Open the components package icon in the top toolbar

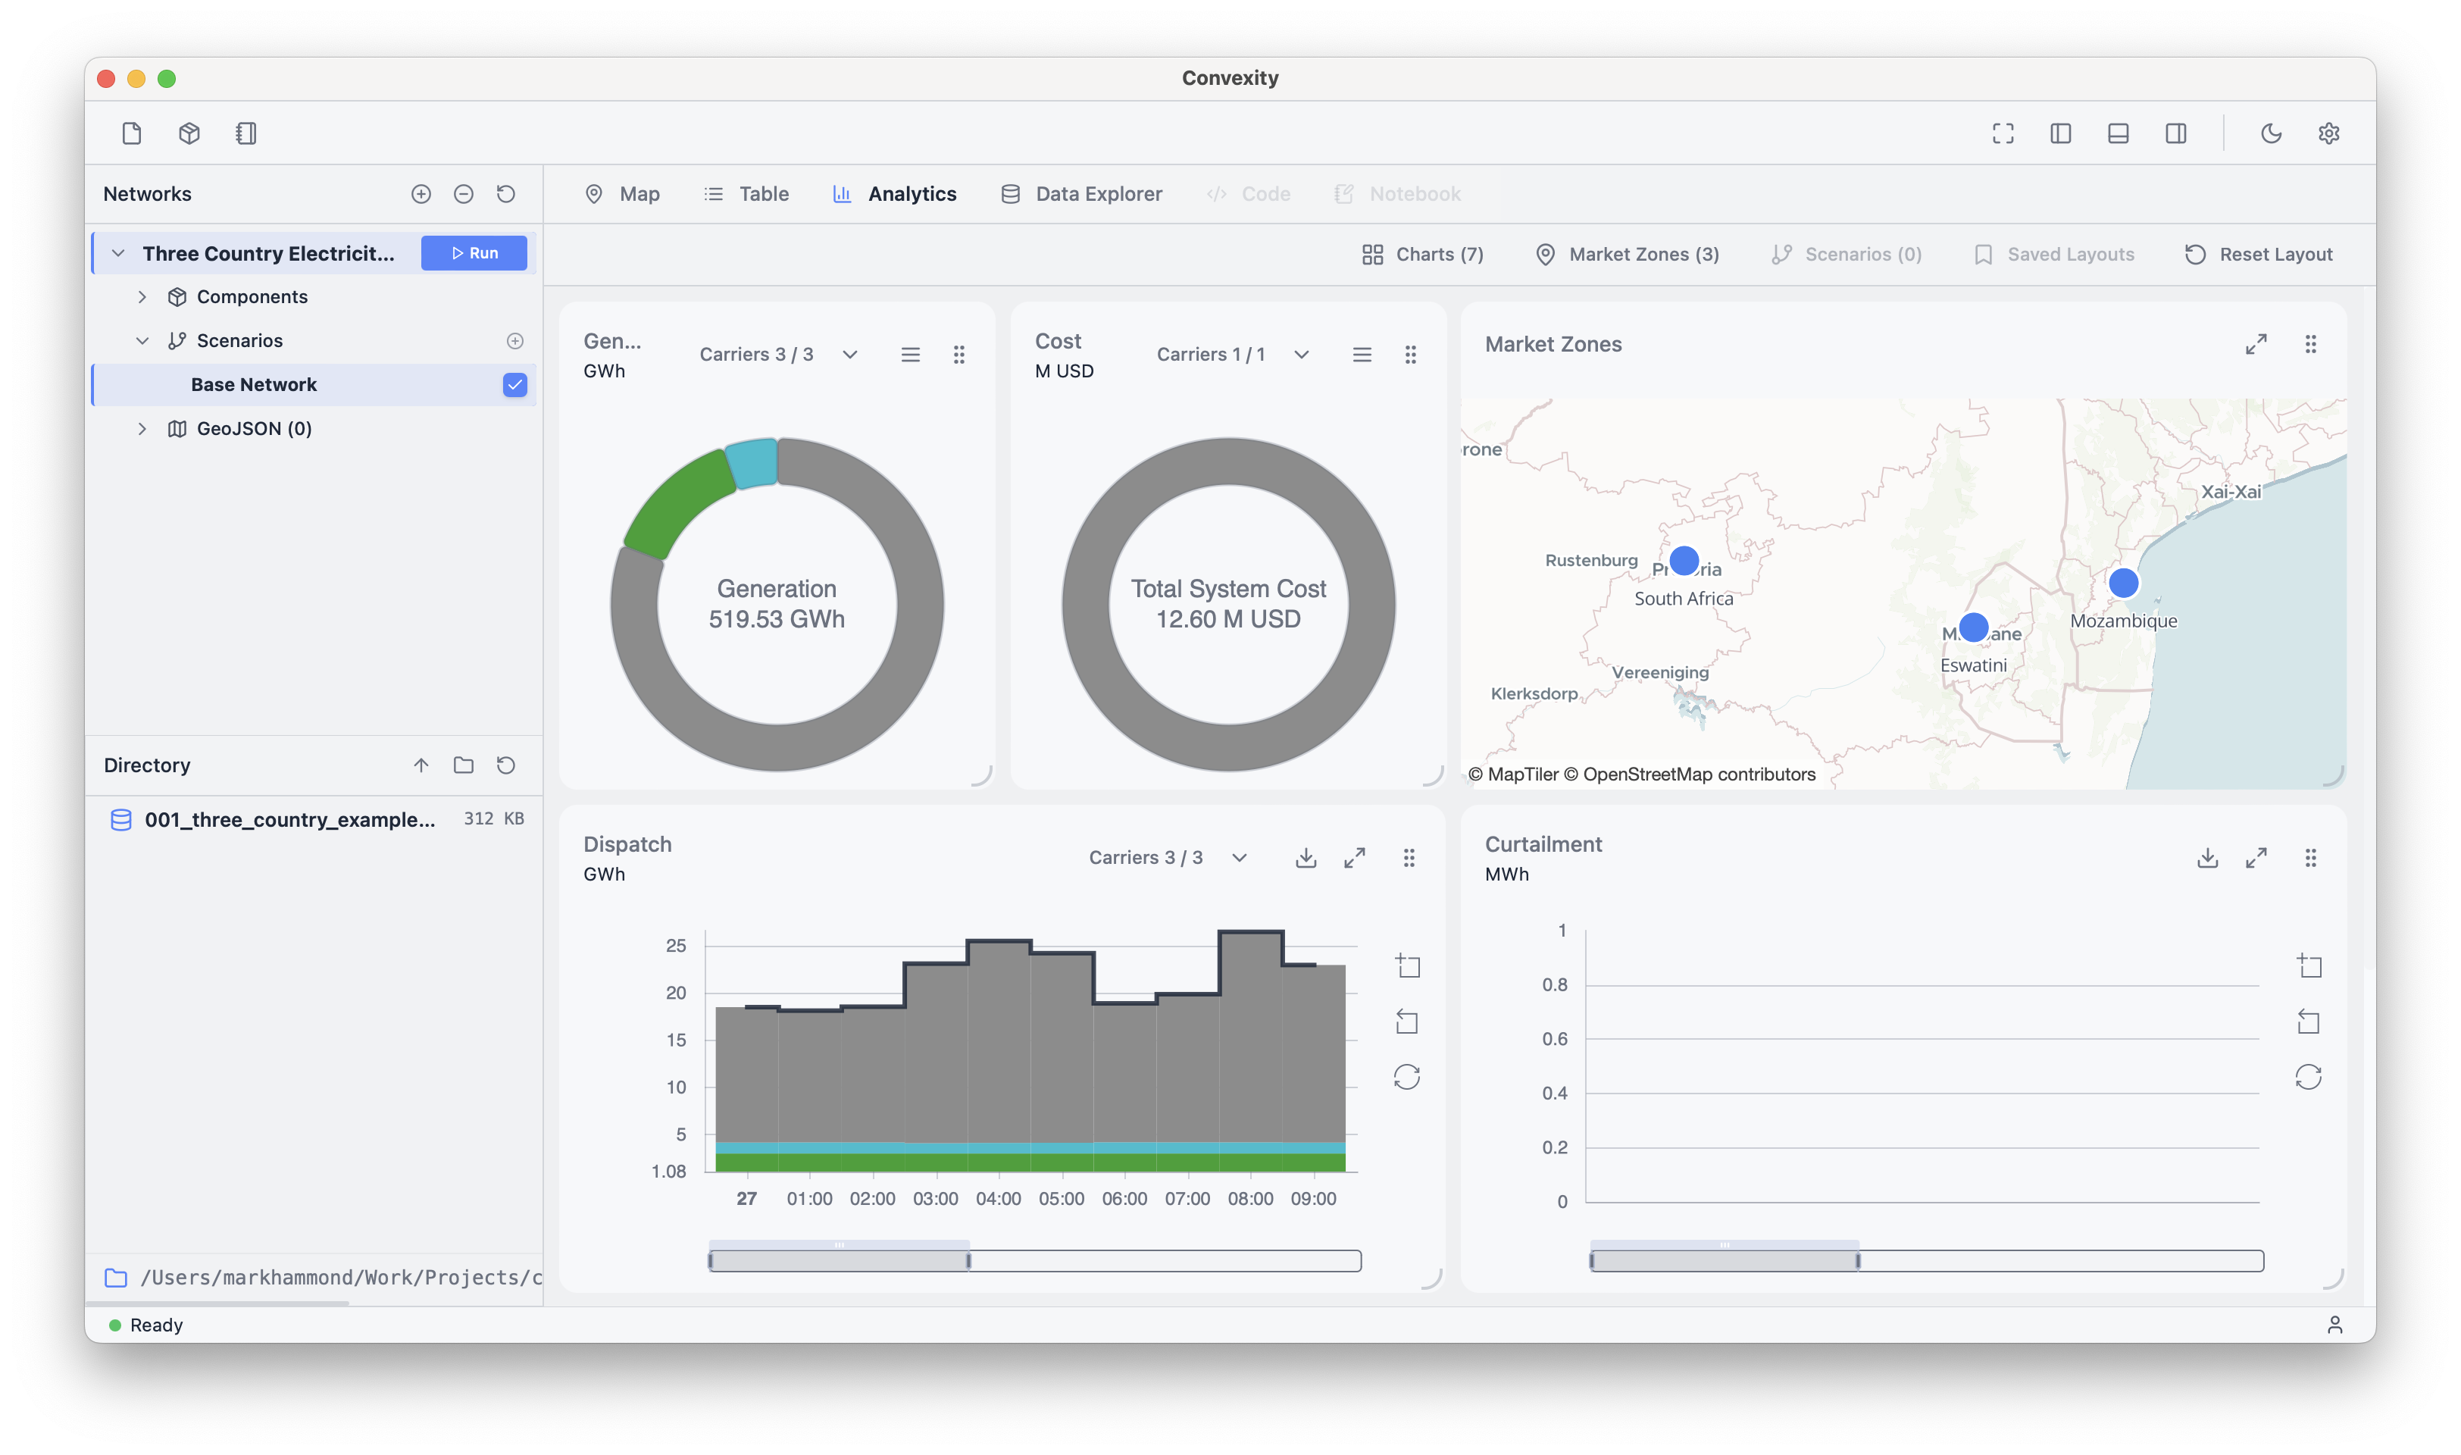(188, 133)
